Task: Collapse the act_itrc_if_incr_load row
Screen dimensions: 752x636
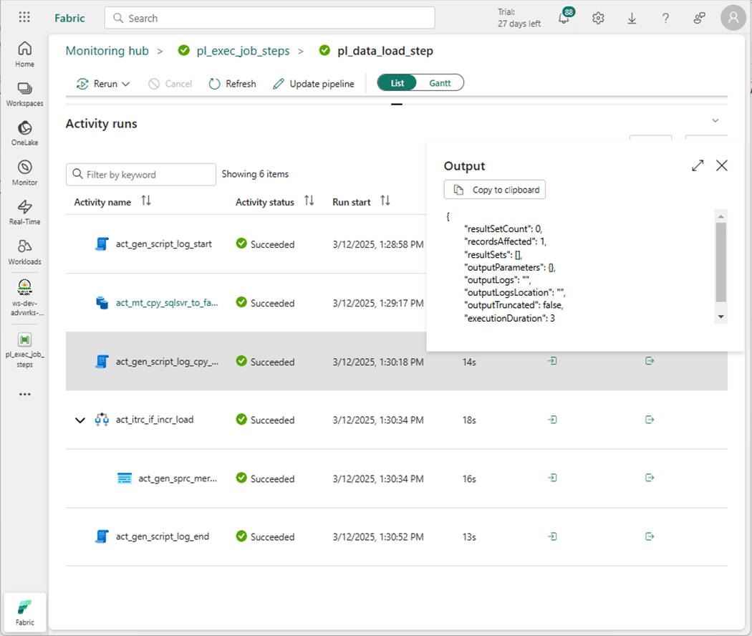Action: pyautogui.click(x=79, y=420)
